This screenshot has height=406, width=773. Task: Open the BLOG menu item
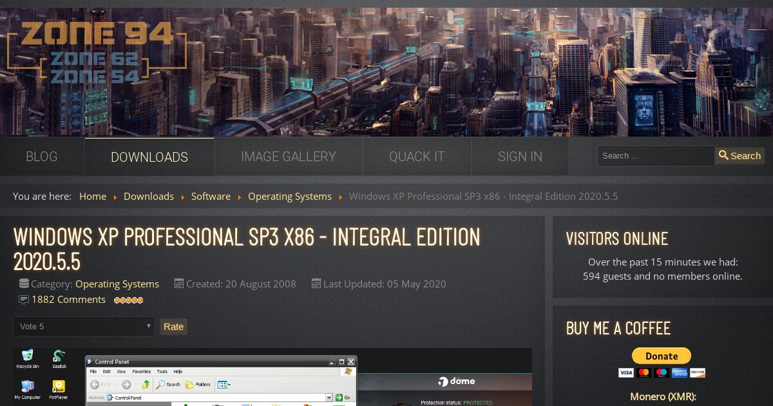click(42, 157)
